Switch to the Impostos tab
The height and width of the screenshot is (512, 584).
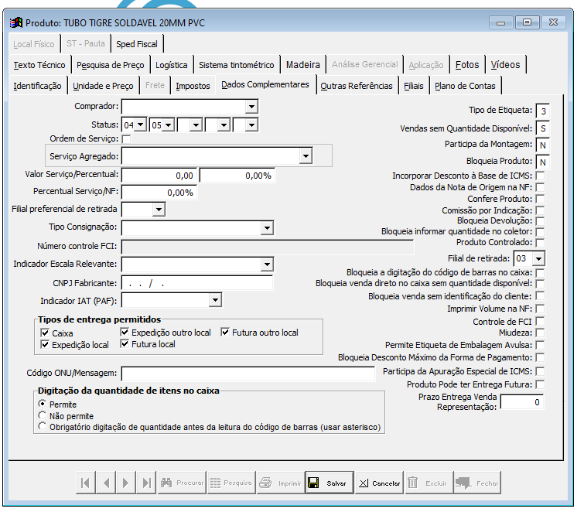pyautogui.click(x=193, y=86)
